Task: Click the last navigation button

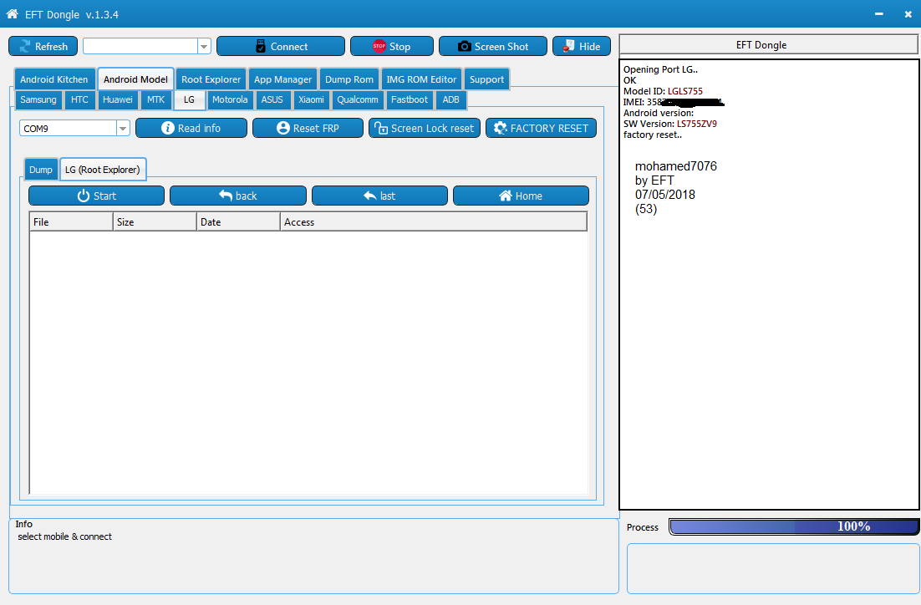Action: pos(379,196)
